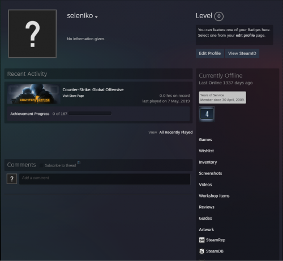Image resolution: width=283 pixels, height=261 pixels.
Task: Click the small commenter avatar icon
Action: pyautogui.click(x=12, y=179)
